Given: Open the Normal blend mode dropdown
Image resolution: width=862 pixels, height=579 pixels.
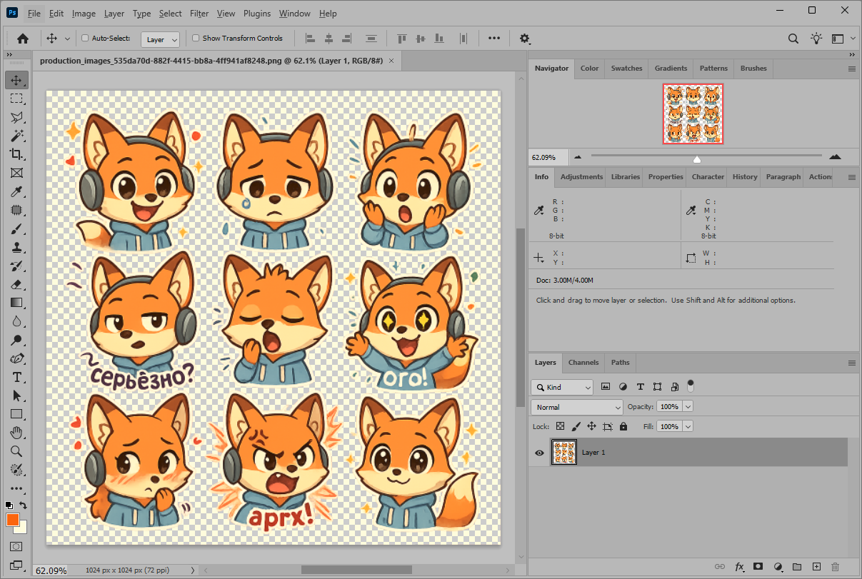Looking at the screenshot, I should tap(577, 407).
